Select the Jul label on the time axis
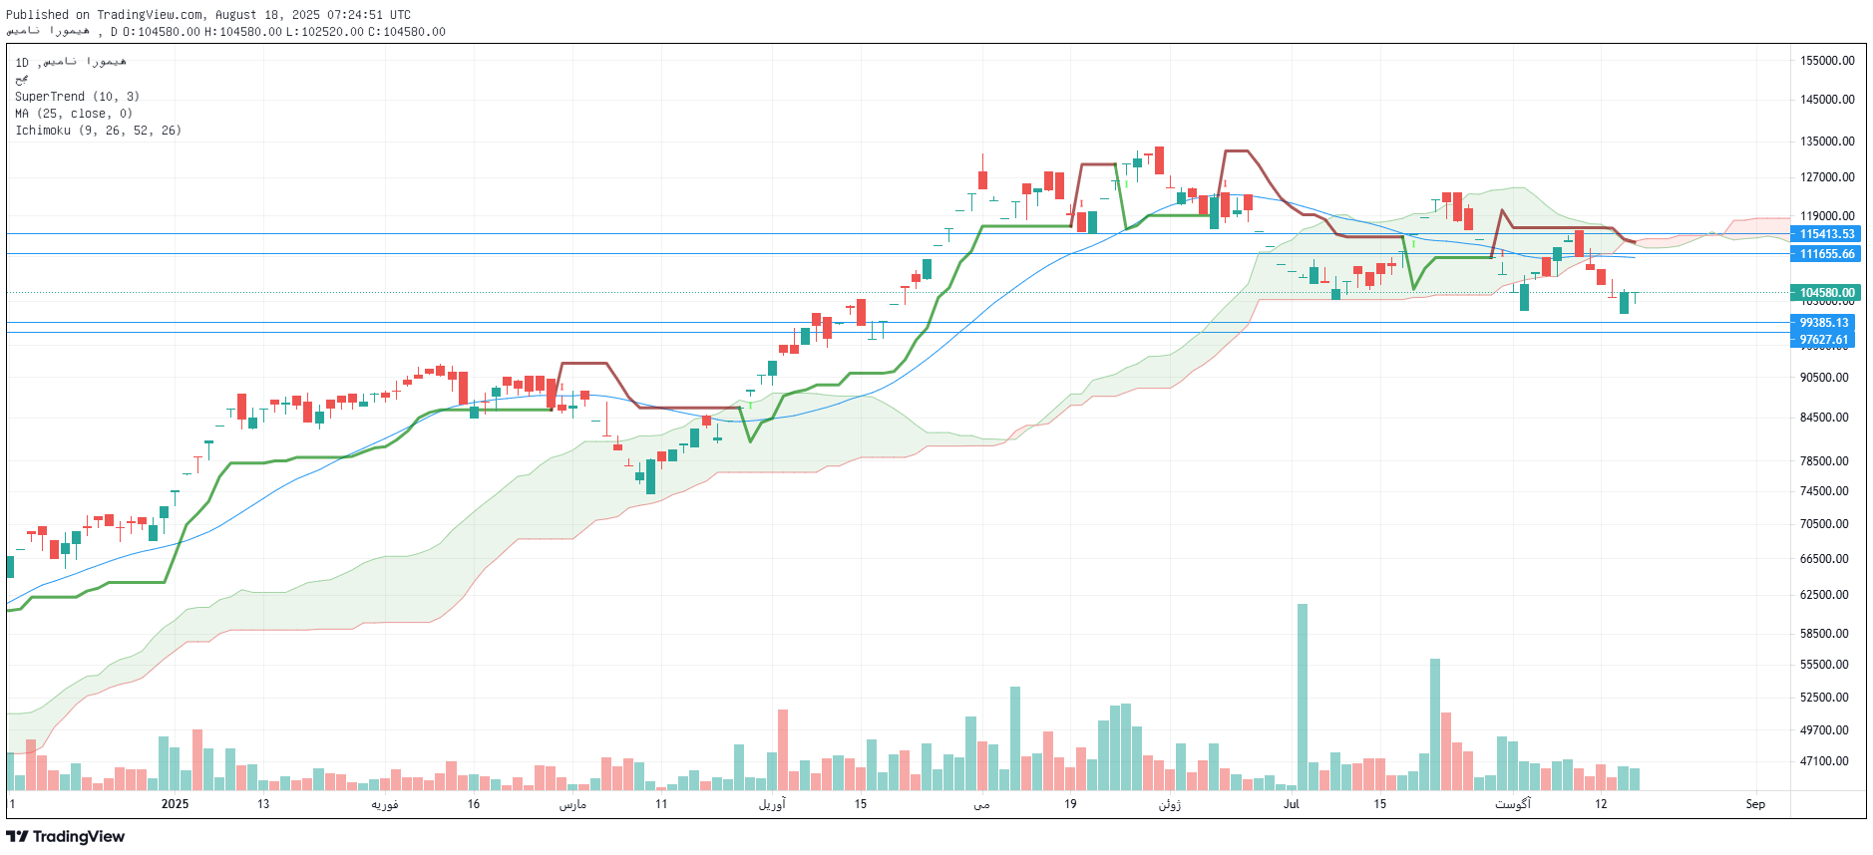 click(1292, 804)
